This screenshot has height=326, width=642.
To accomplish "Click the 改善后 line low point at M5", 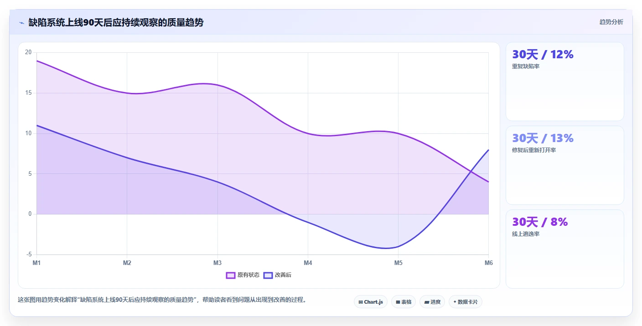I will 398,246.
